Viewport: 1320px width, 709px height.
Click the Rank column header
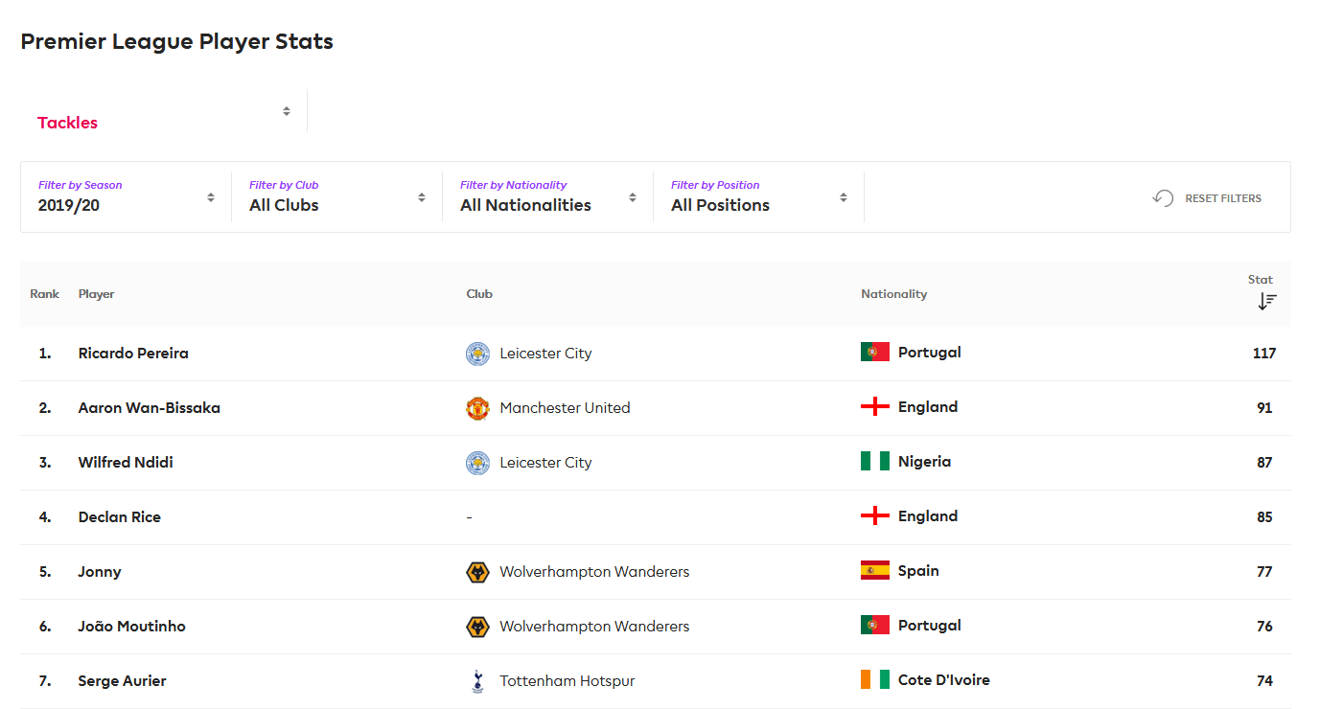click(x=45, y=294)
